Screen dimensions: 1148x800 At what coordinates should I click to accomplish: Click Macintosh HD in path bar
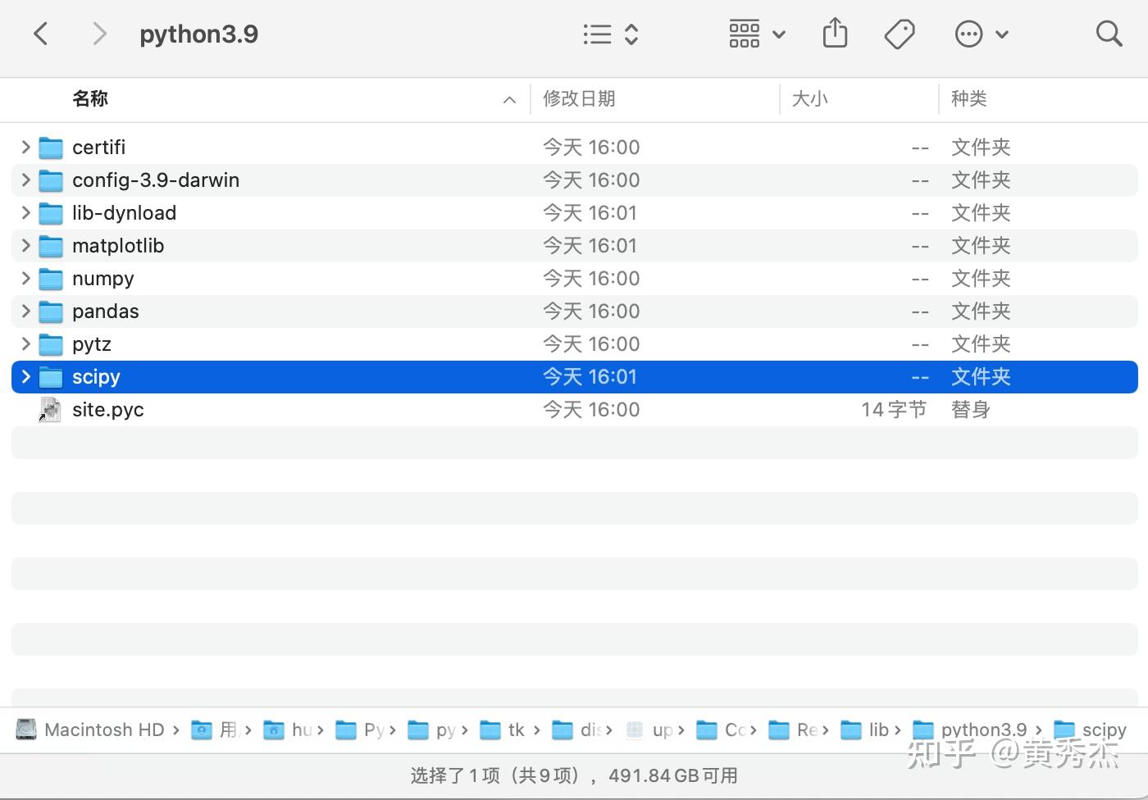point(90,730)
